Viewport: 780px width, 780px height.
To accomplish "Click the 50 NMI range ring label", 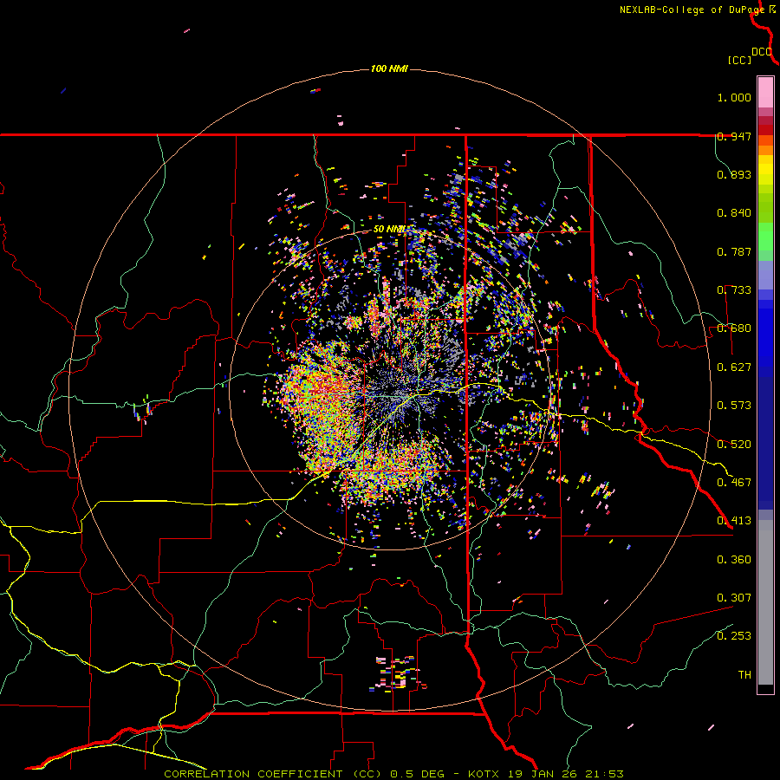I will [x=389, y=230].
